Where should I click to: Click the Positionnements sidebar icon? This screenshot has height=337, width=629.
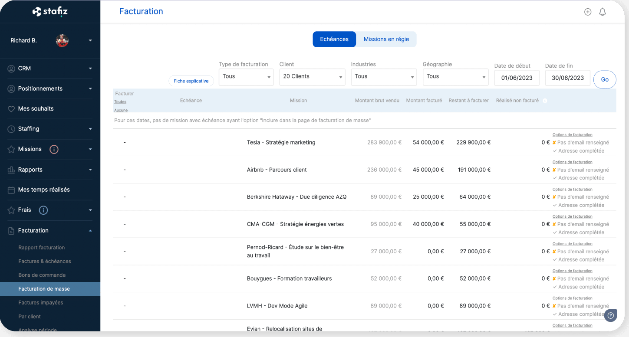pyautogui.click(x=11, y=88)
